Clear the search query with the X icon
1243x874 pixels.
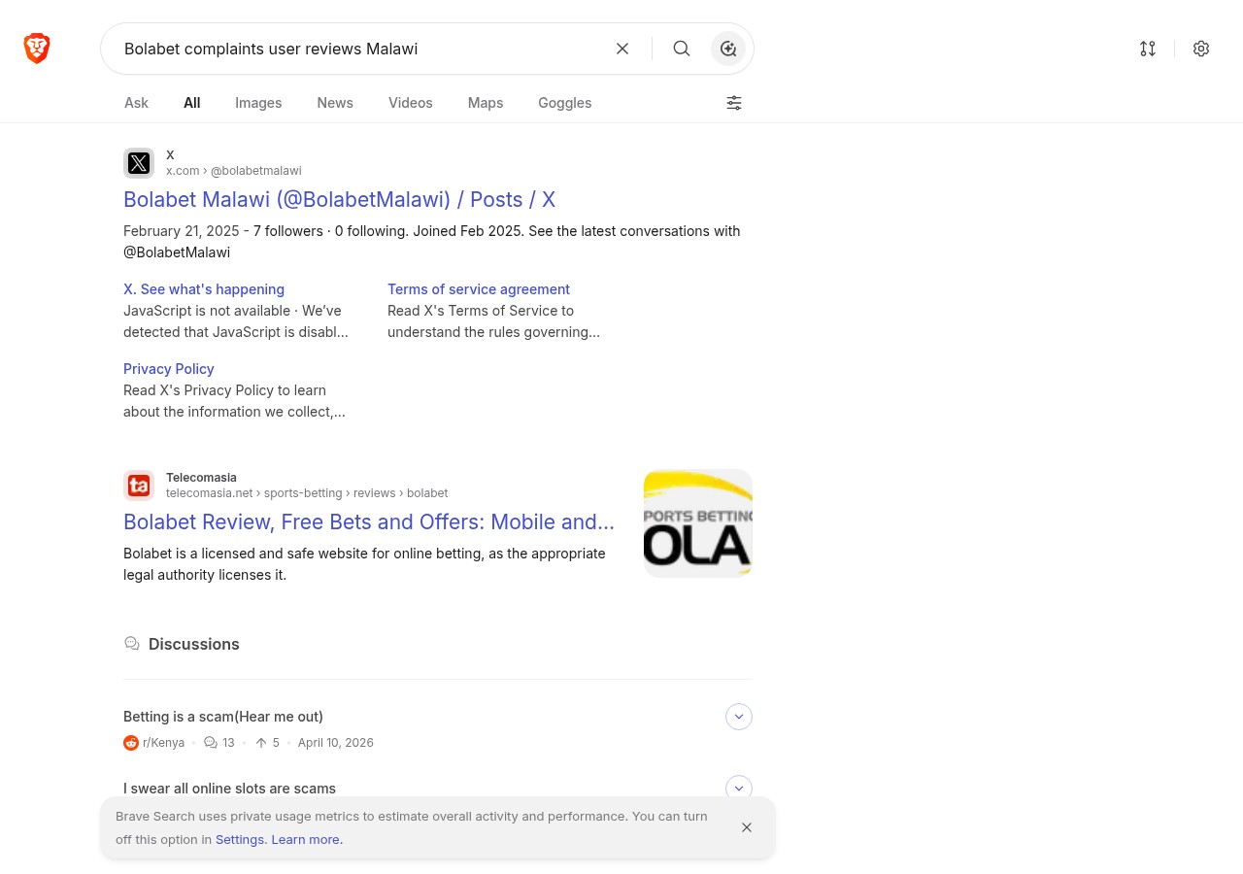(622, 49)
